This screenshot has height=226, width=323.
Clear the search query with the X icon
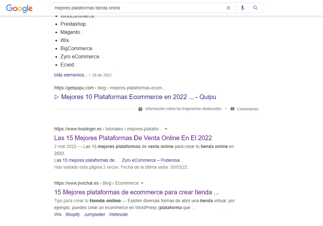(x=228, y=8)
